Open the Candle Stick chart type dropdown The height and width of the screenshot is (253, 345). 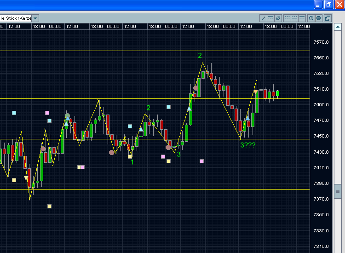click(x=16, y=18)
